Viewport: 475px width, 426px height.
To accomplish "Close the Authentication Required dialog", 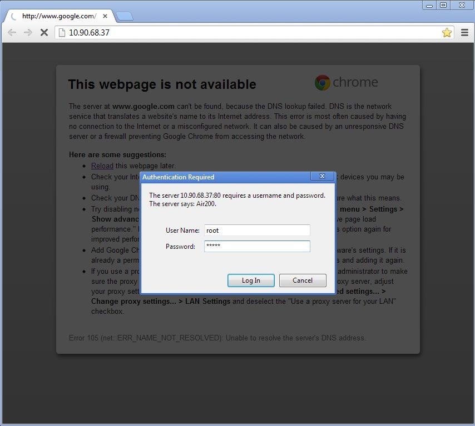I will [323, 176].
